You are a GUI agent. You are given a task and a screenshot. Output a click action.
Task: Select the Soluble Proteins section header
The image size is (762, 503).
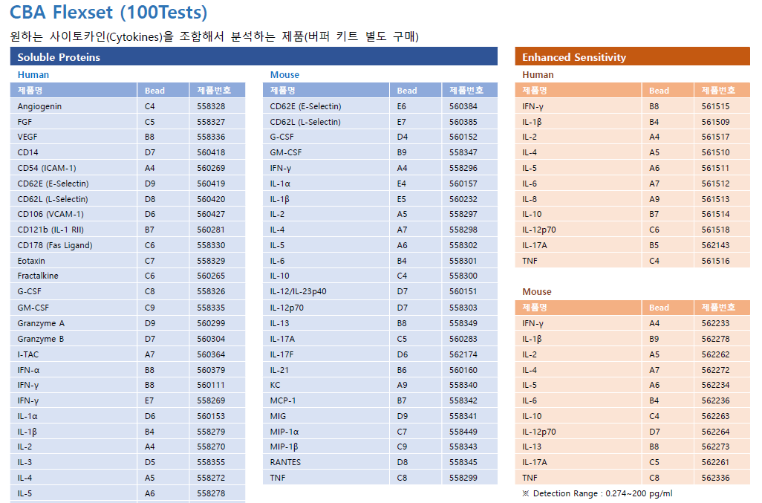click(x=254, y=56)
